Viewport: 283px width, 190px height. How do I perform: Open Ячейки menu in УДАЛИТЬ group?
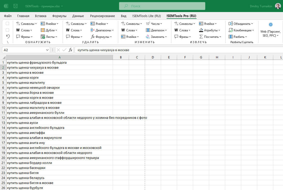tap(99, 24)
